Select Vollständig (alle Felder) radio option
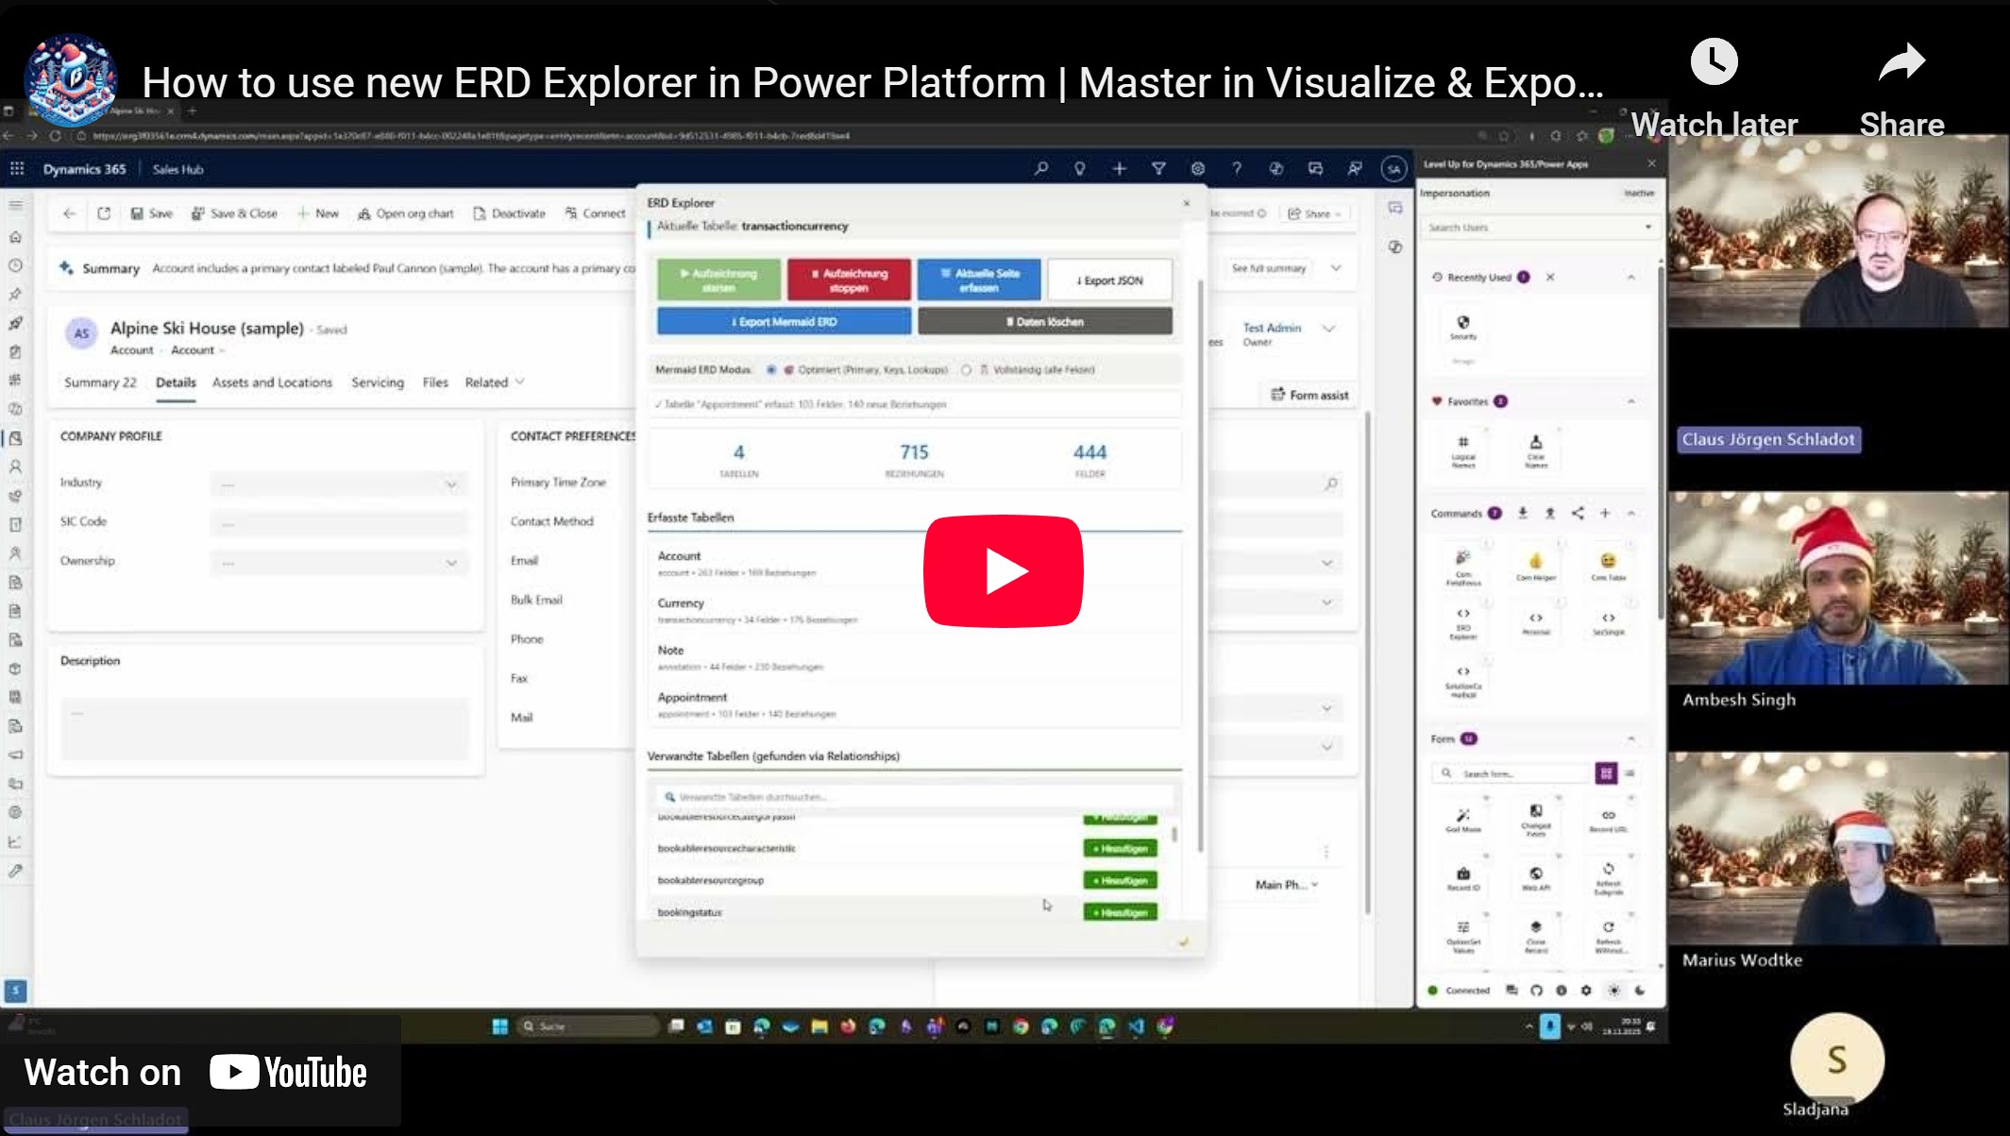Viewport: 2010px width, 1136px height. [x=966, y=370]
